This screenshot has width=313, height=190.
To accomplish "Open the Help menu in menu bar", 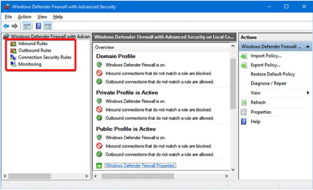I will pyautogui.click(x=58, y=17).
